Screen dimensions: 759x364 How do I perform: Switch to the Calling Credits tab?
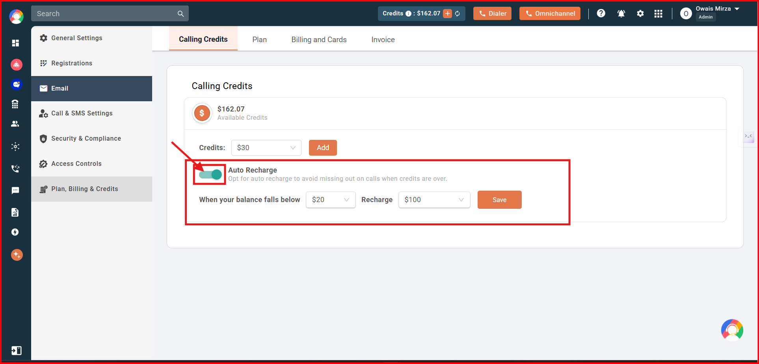(203, 39)
